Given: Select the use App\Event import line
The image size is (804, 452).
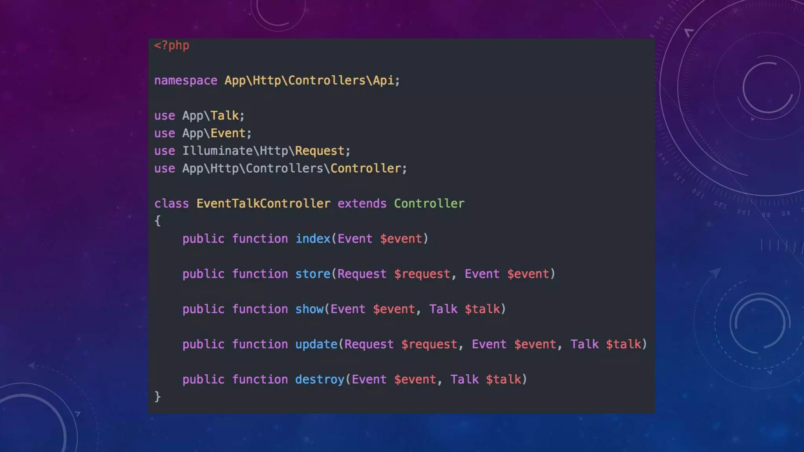Looking at the screenshot, I should click(203, 133).
